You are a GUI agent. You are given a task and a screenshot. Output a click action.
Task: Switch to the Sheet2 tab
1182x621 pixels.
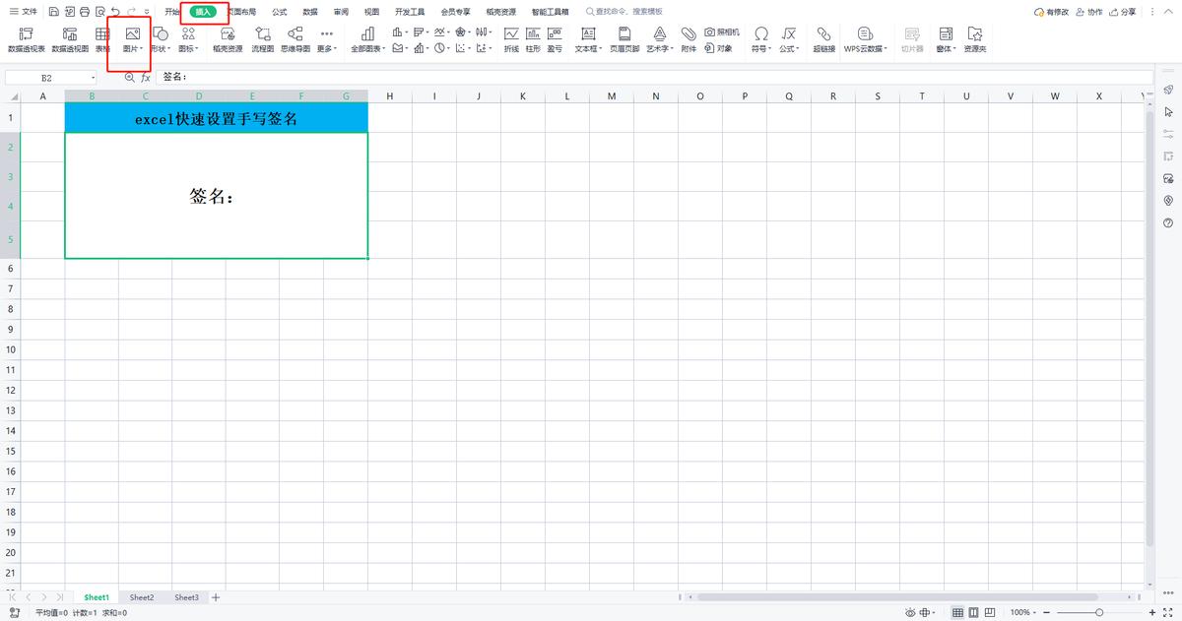[142, 597]
